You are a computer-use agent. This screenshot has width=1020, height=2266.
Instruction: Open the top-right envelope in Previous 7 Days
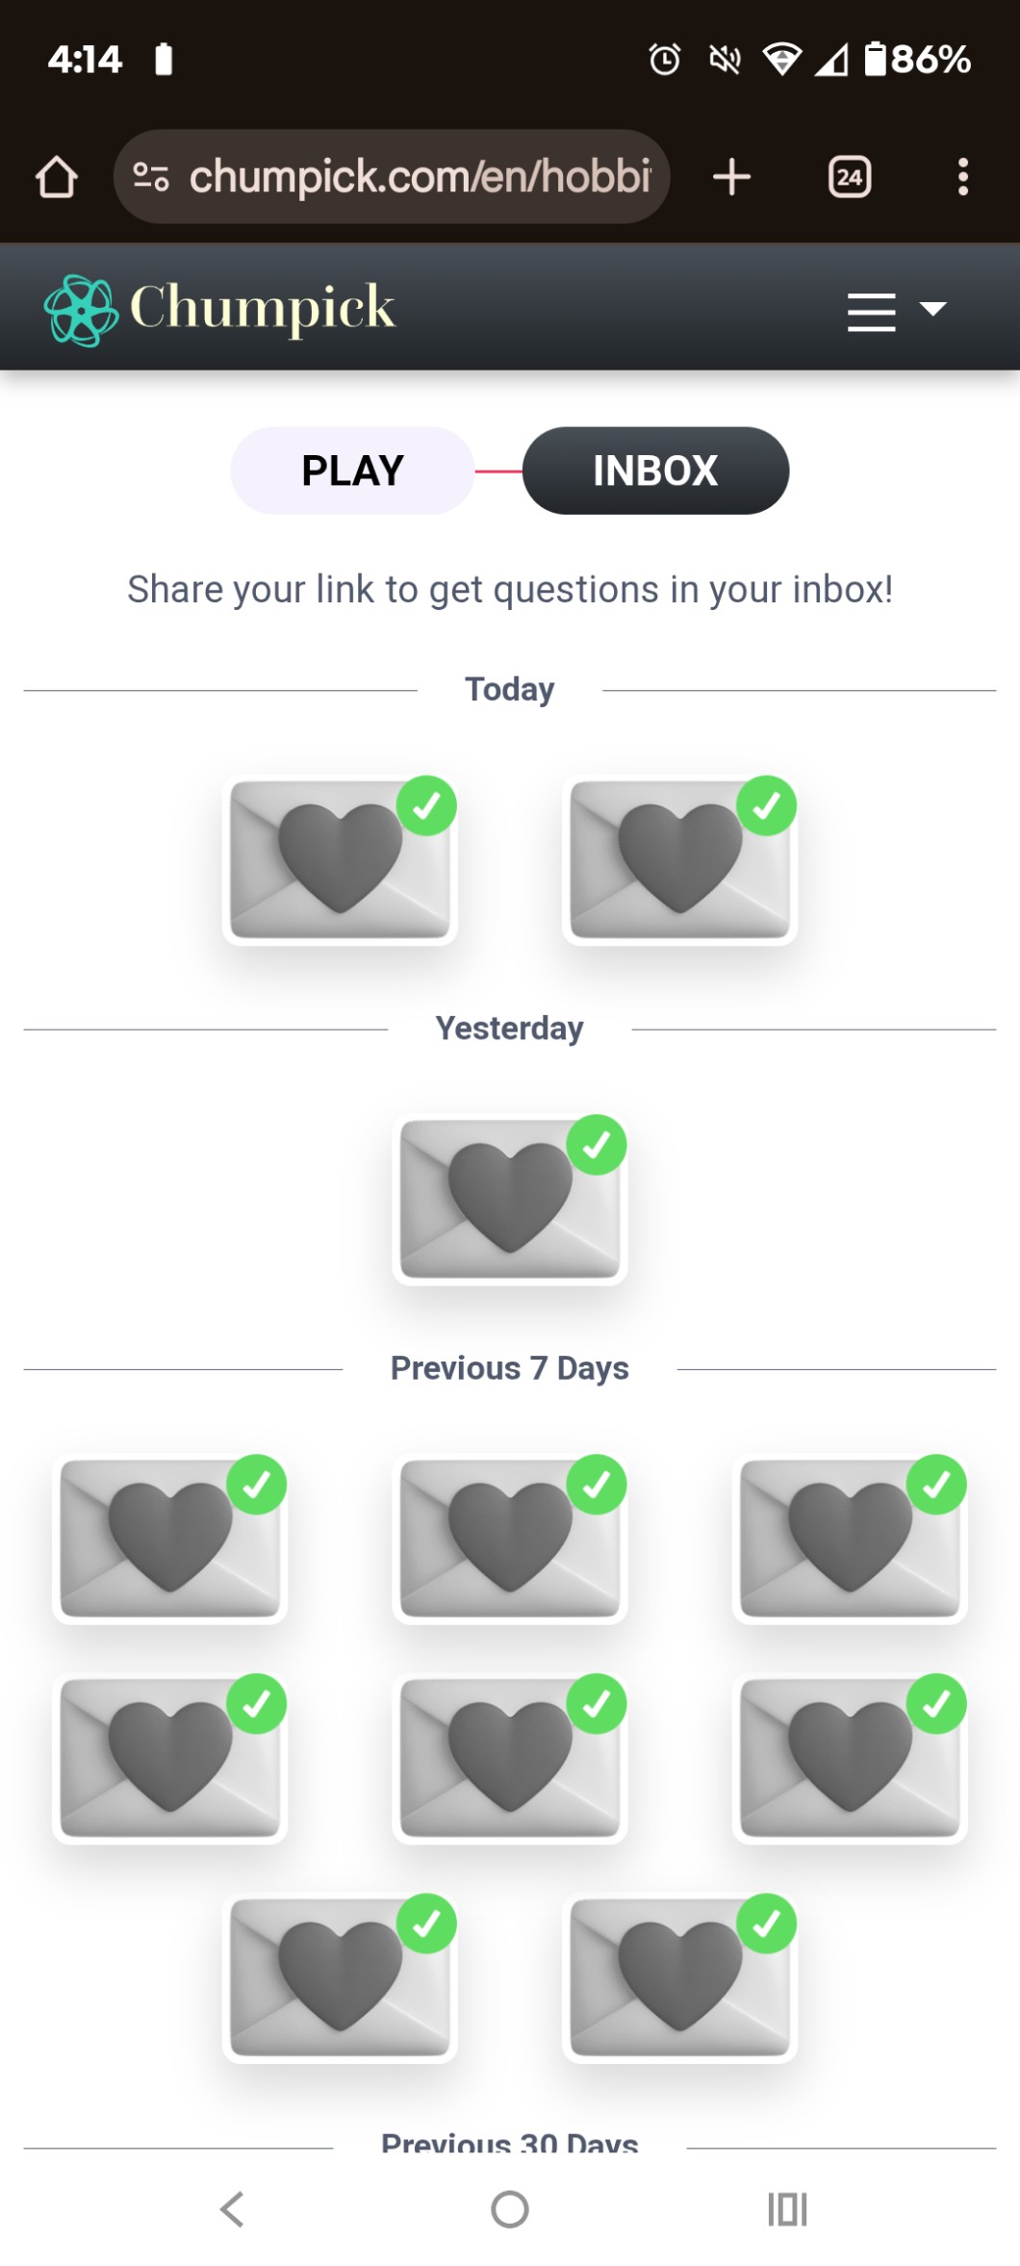tap(850, 1538)
